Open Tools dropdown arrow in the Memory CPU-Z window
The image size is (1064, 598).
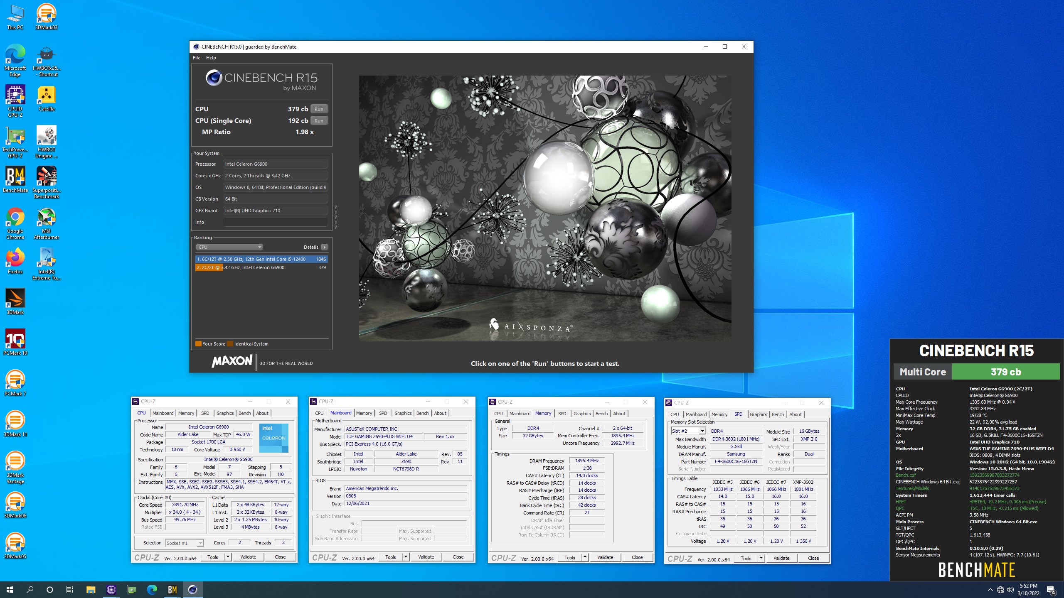tap(584, 557)
